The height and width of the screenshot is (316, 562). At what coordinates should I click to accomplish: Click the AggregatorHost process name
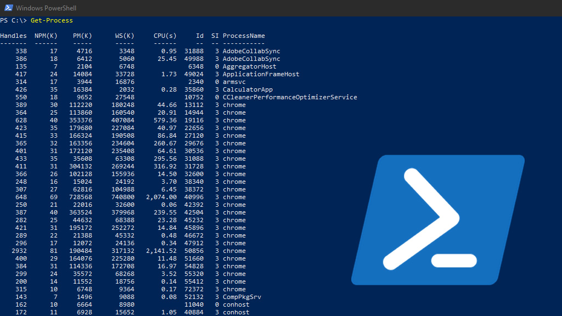[x=250, y=66]
